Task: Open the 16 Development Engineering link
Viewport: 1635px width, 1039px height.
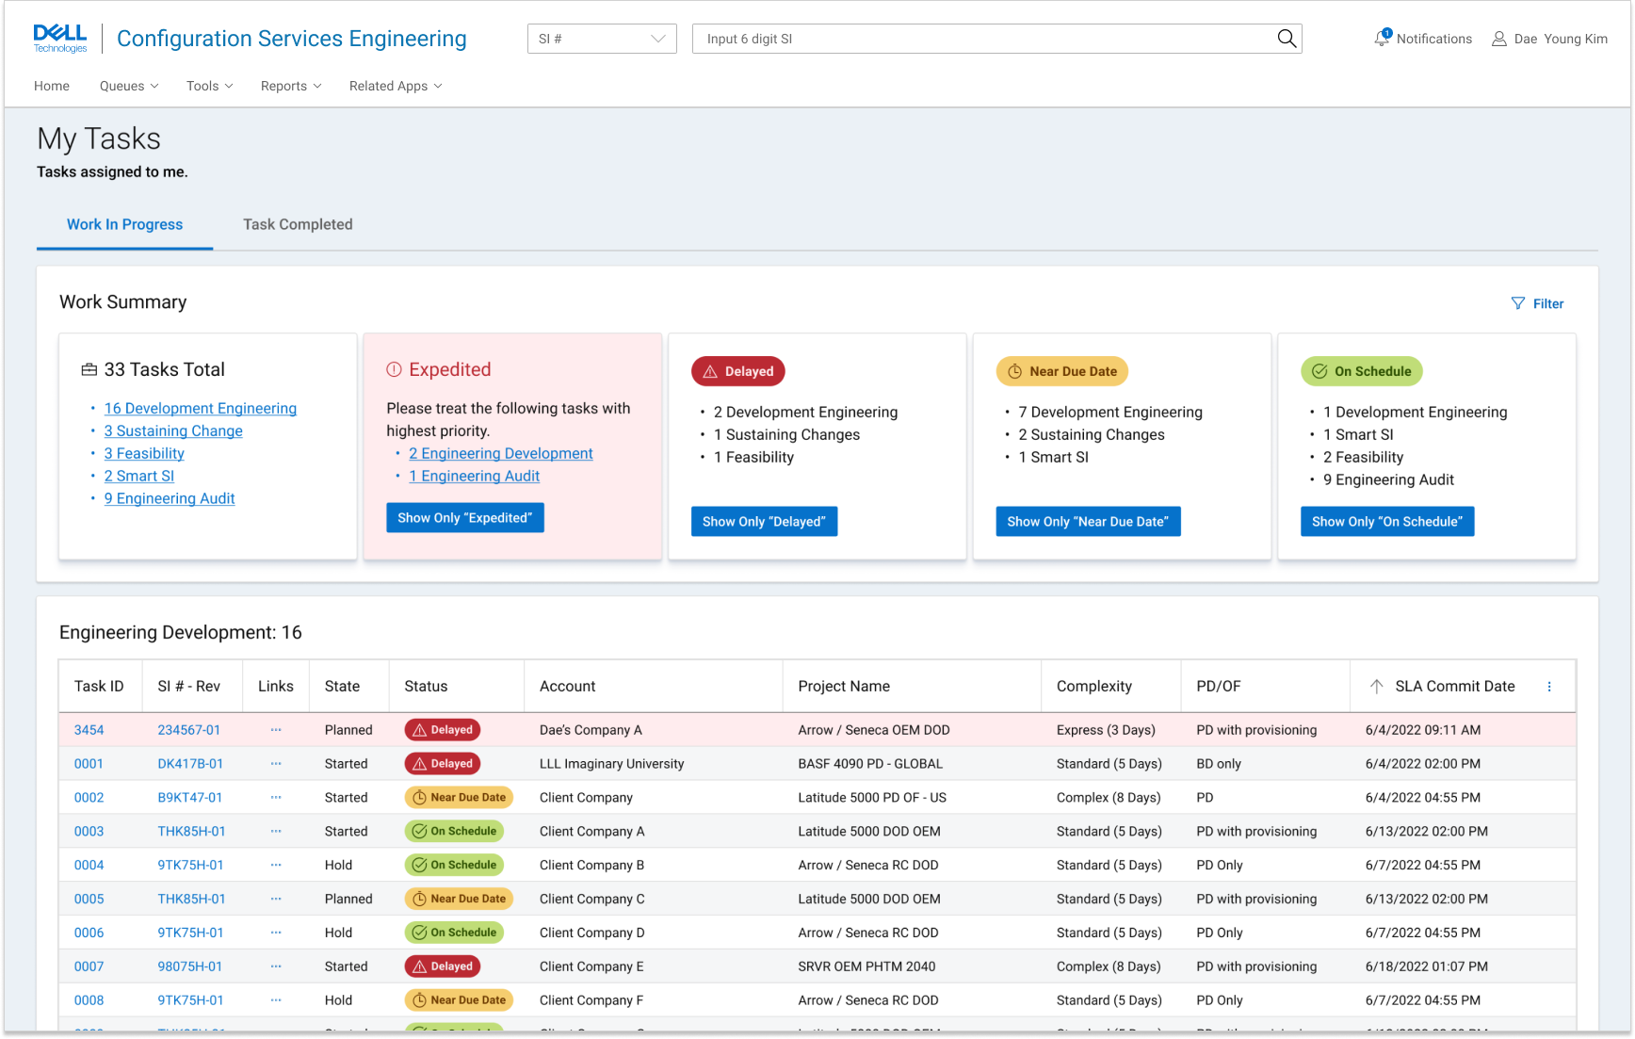Action: pos(201,409)
